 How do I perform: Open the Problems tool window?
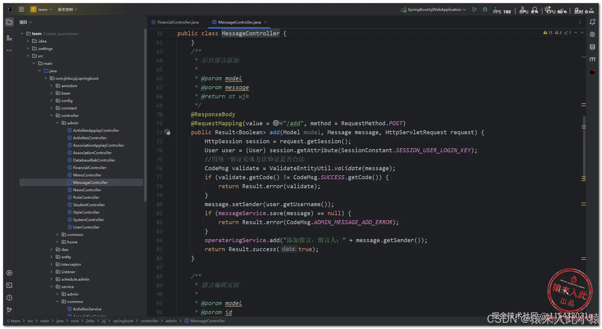tap(9, 298)
